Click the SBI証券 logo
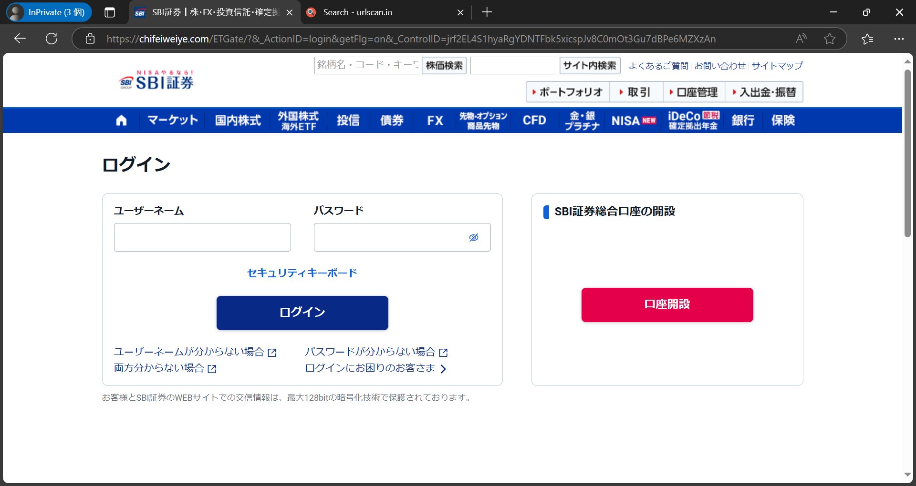This screenshot has height=486, width=916. click(x=156, y=80)
